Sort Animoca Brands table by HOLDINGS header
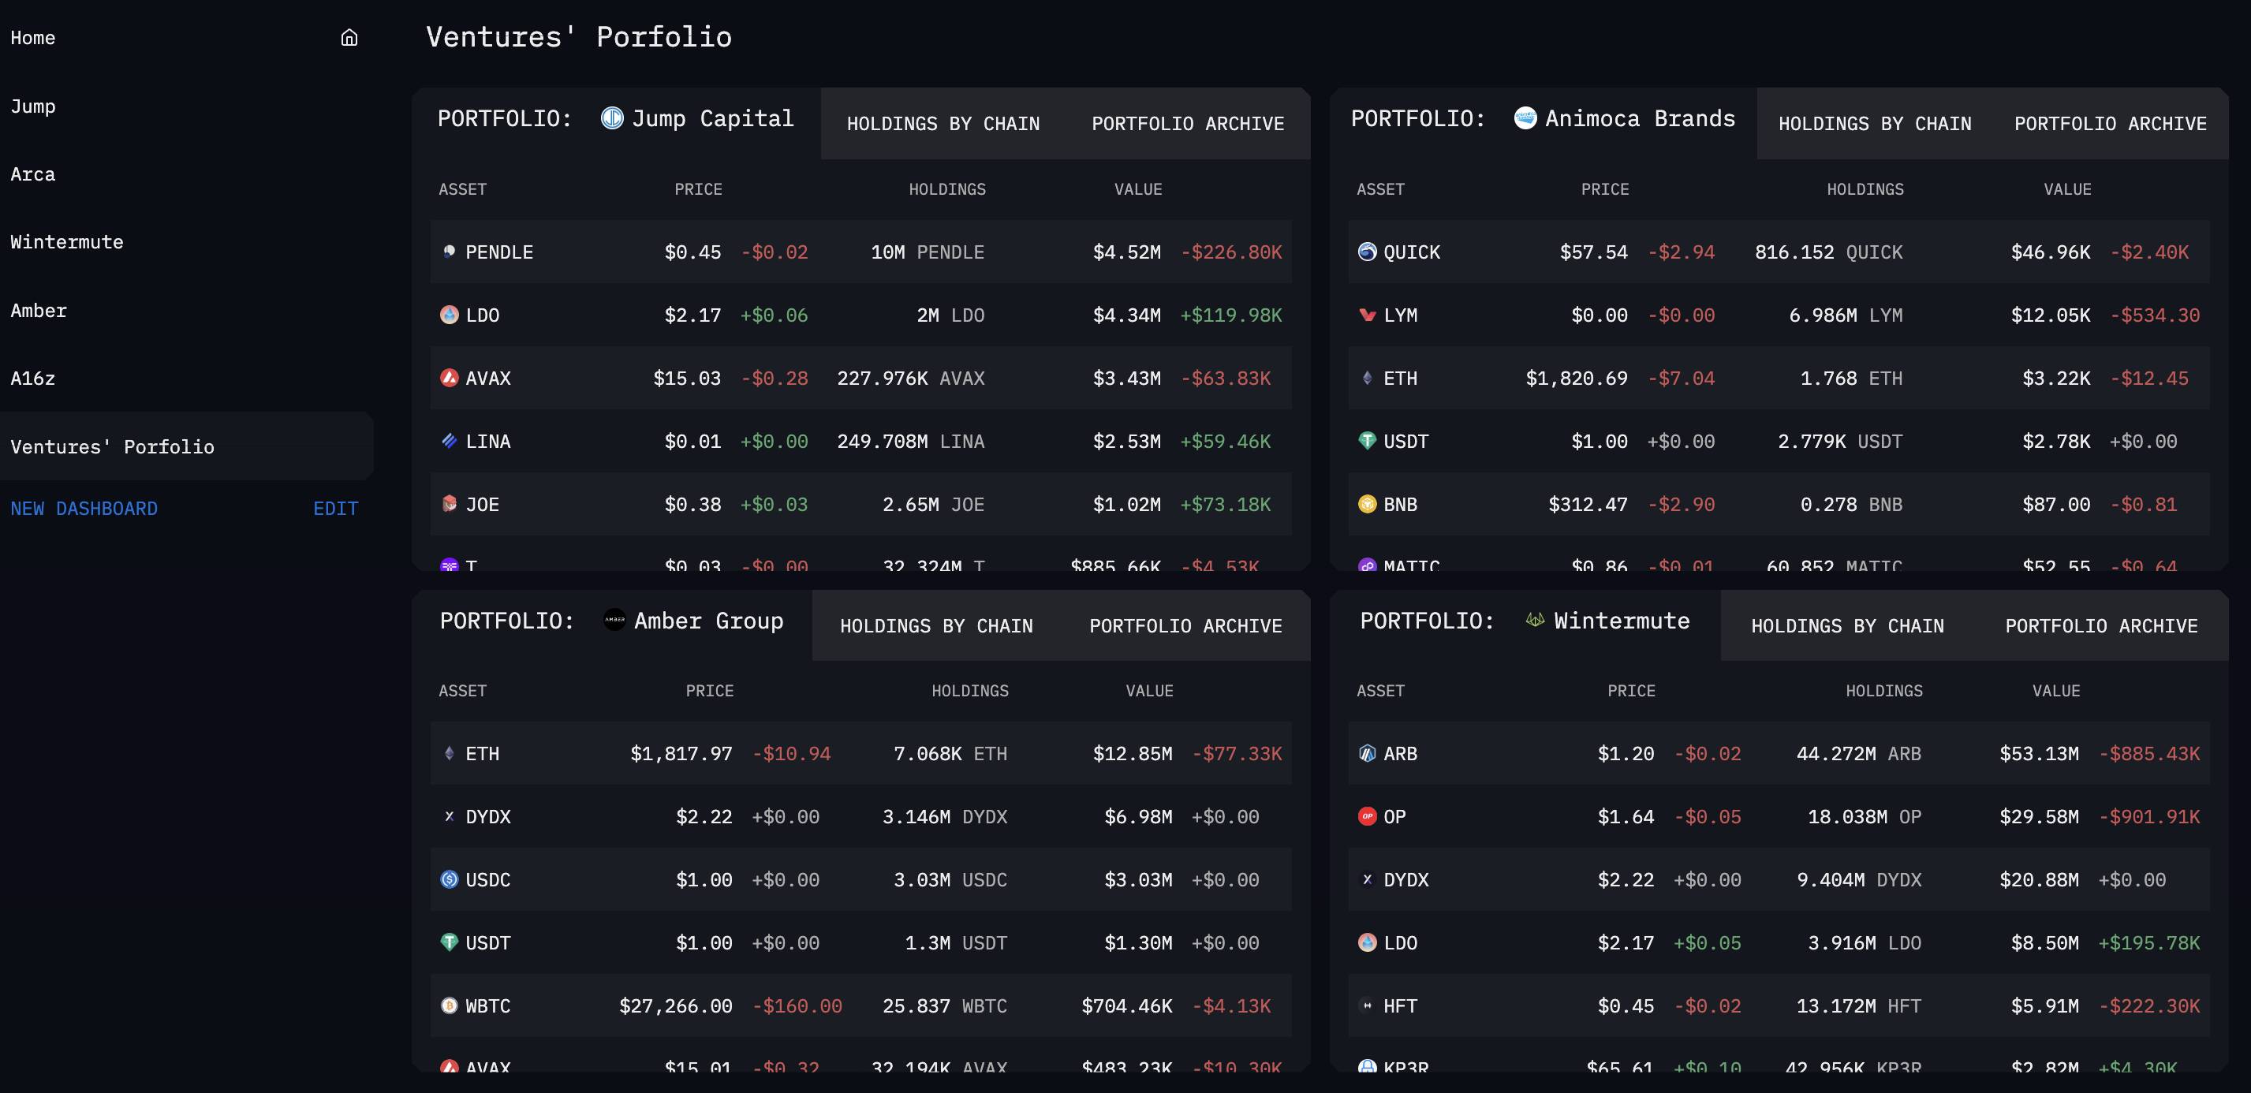Viewport: 2251px width, 1093px height. [1865, 189]
